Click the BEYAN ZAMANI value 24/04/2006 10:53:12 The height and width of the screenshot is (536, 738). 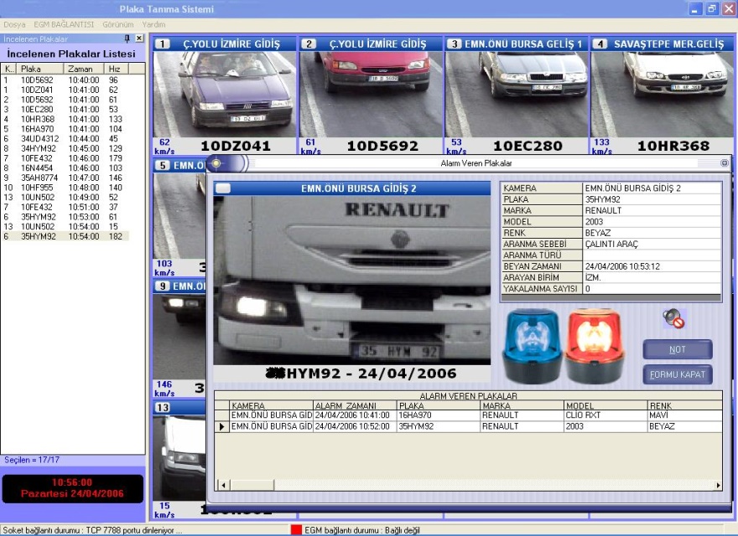(x=652, y=266)
